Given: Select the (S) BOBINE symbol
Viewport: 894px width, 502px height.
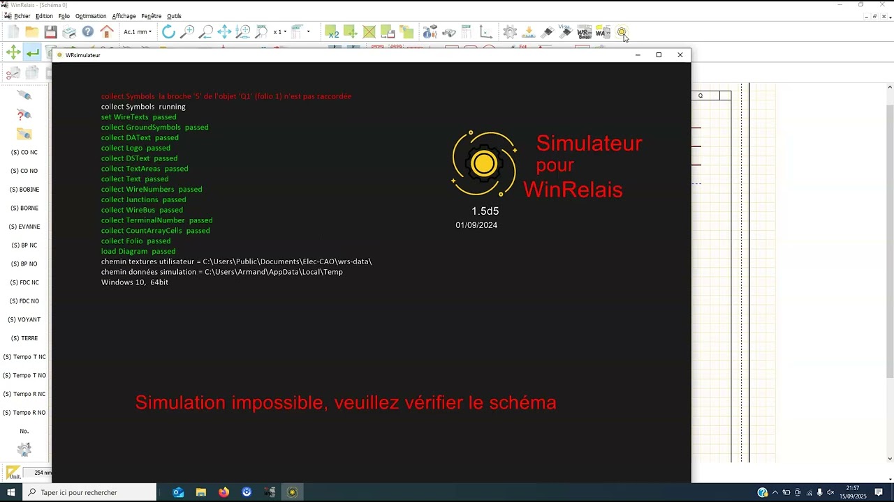Looking at the screenshot, I should tap(24, 190).
